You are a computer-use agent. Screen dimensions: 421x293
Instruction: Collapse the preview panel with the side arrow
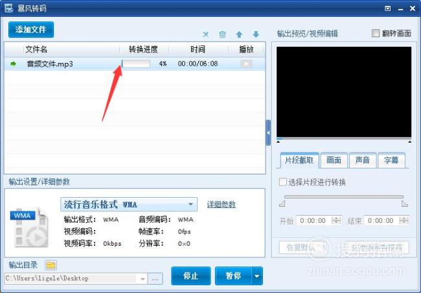[x=268, y=132]
